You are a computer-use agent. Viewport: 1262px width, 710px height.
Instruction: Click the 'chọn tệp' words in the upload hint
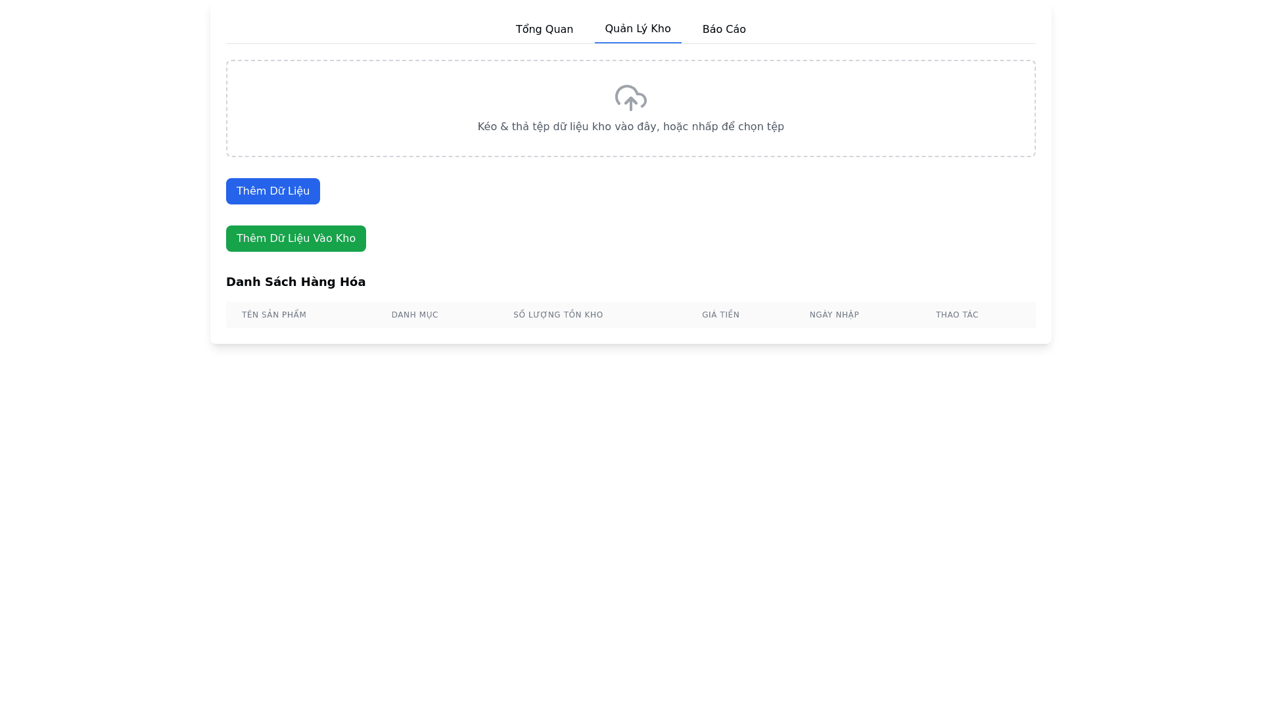(x=760, y=127)
